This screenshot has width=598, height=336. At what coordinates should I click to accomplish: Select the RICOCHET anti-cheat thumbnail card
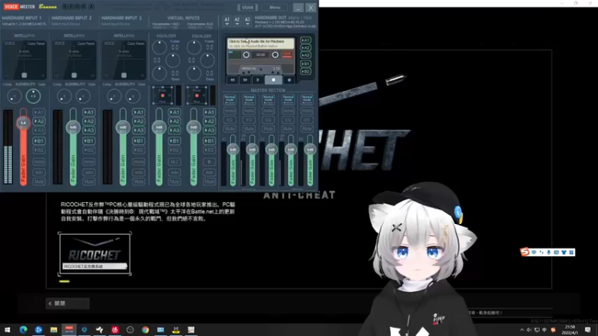click(x=95, y=254)
